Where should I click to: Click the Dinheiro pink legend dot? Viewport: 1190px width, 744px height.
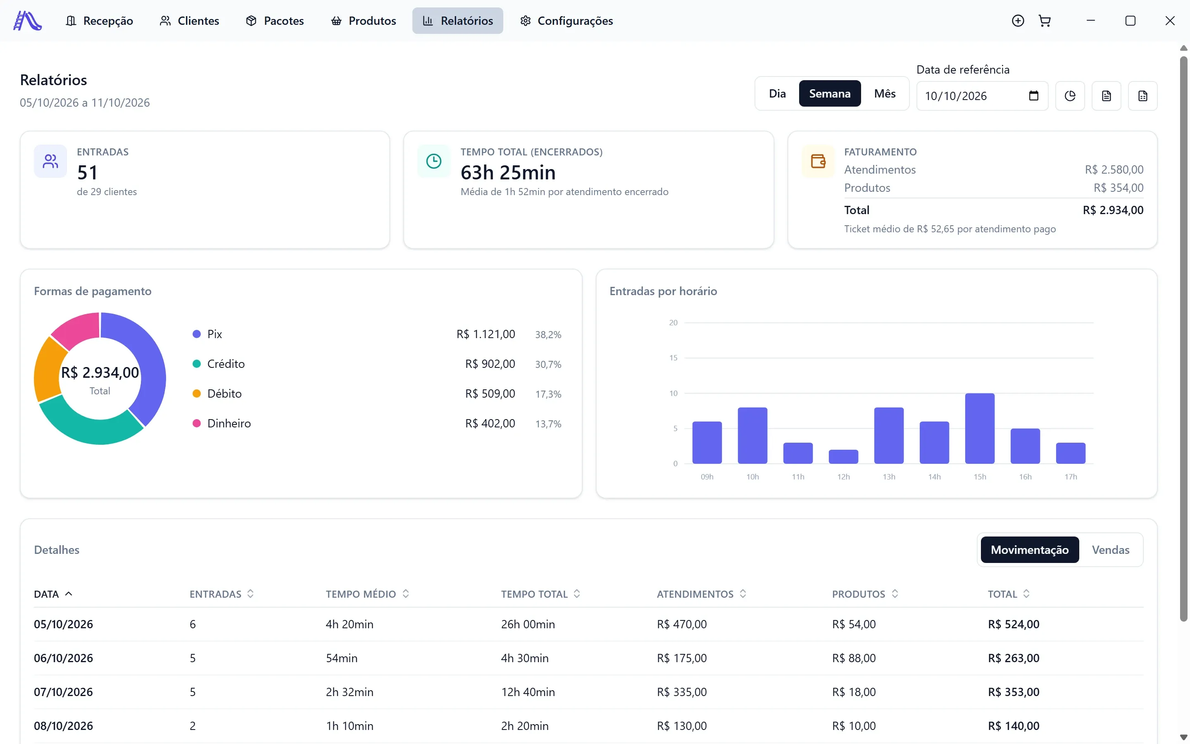click(197, 423)
